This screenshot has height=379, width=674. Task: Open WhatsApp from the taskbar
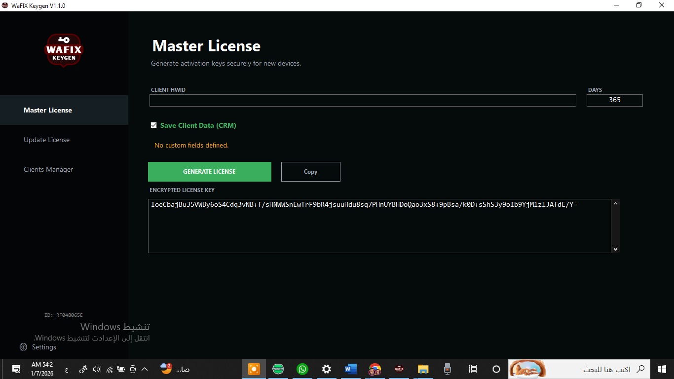302,369
